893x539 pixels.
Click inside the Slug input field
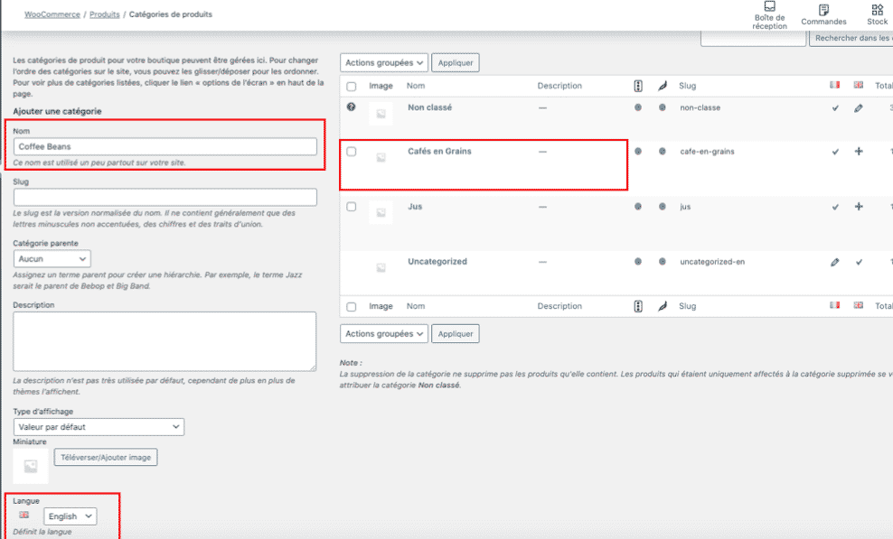[x=164, y=197]
